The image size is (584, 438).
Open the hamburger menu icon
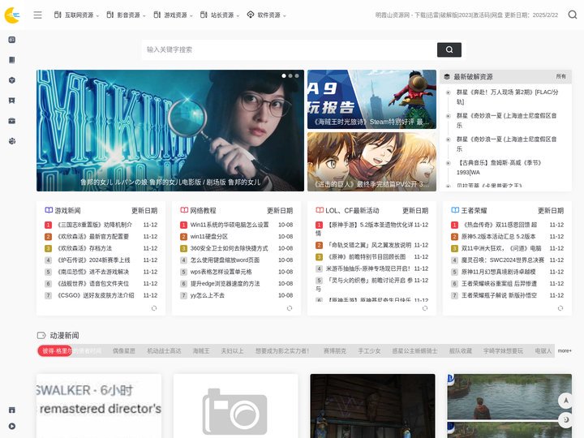(x=37, y=15)
